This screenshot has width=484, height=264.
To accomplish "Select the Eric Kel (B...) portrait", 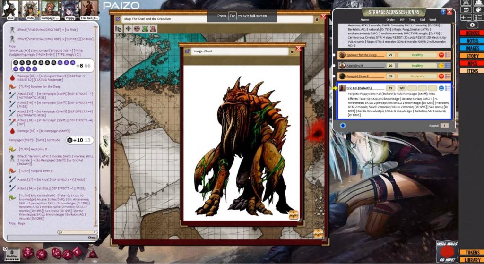I will (x=89, y=9).
